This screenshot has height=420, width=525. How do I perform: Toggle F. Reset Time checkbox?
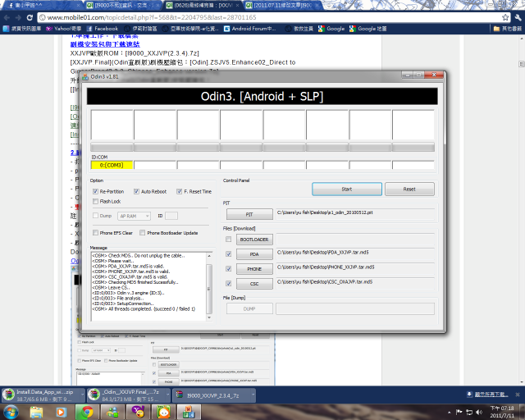(x=179, y=192)
